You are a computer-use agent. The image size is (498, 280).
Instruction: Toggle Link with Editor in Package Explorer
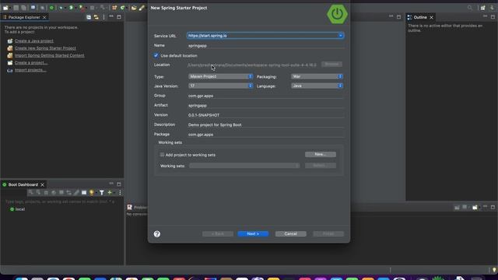click(x=96, y=17)
